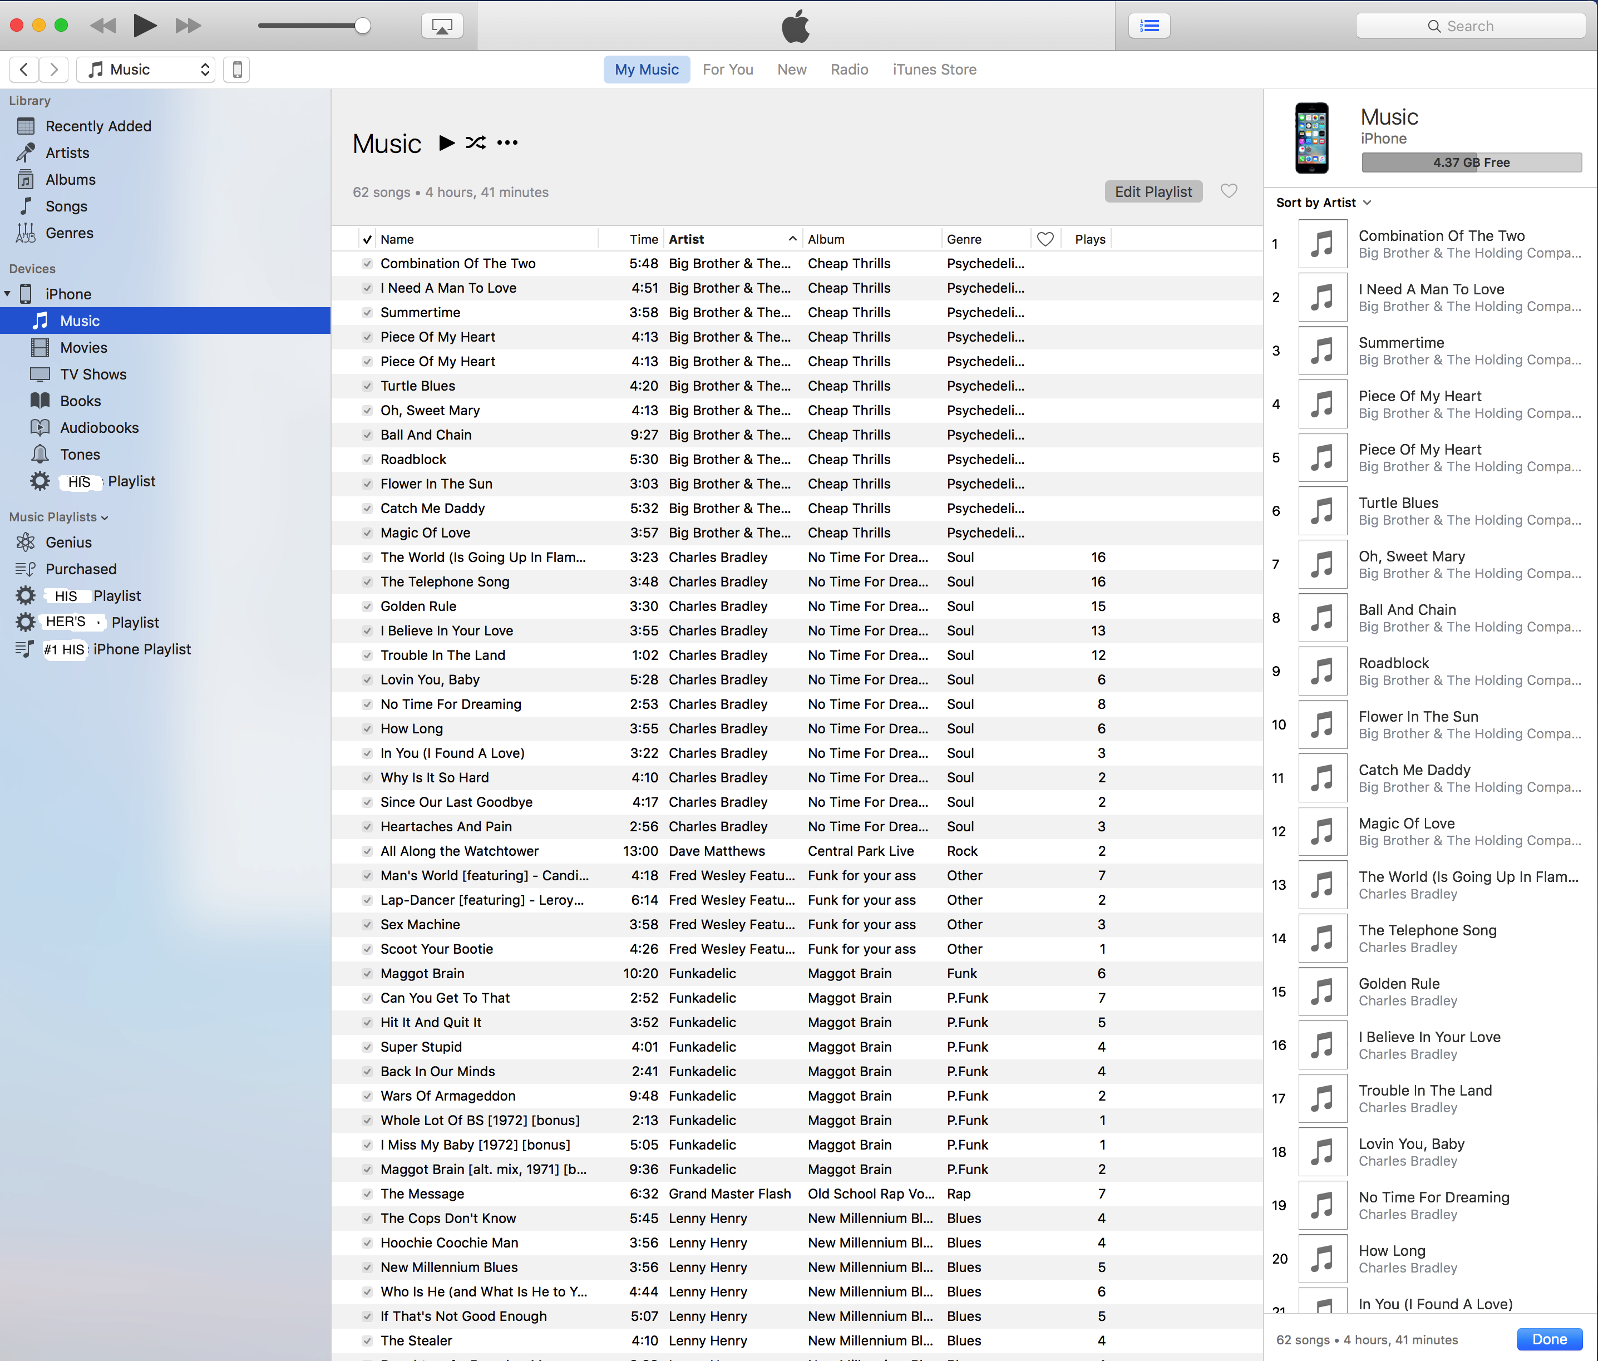Play the Music playlist with the header play icon
Image resolution: width=1598 pixels, height=1361 pixels.
point(447,142)
